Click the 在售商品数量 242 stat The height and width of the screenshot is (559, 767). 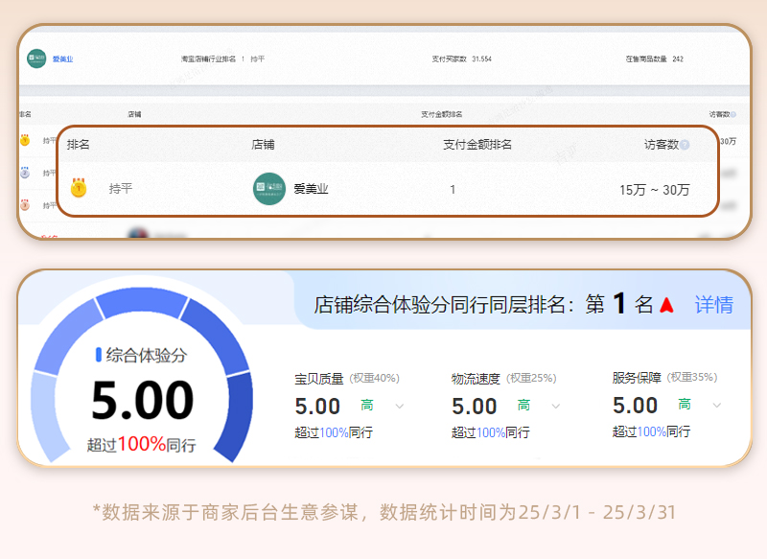pos(654,58)
